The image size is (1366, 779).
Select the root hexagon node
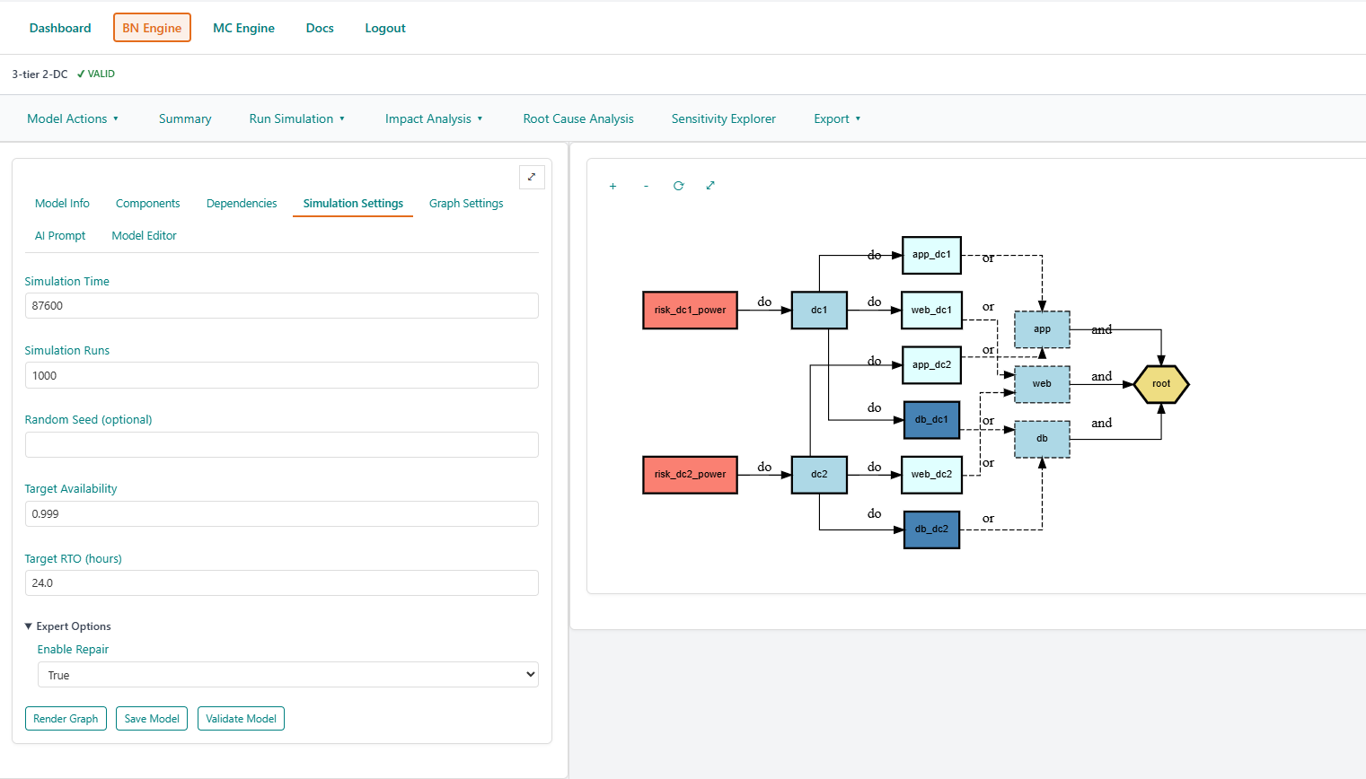(1160, 384)
